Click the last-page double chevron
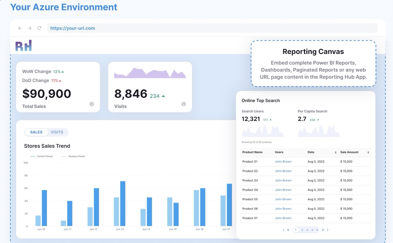Viewport: 393px width, 243px height. click(x=323, y=230)
